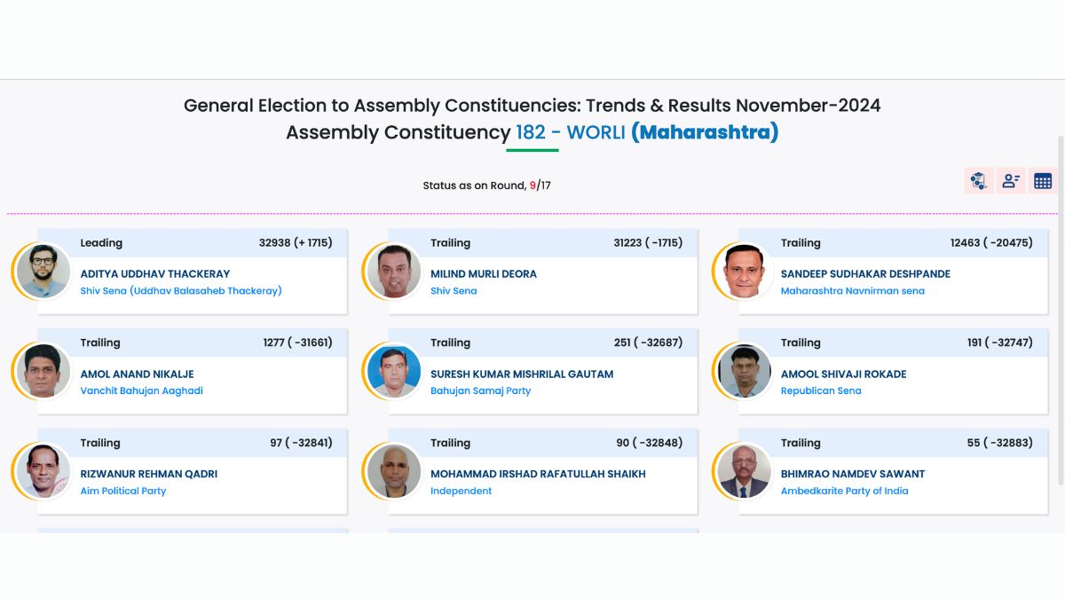Click Amol Anand Nikalje's photo
Screen dimensions: 1065x599
pos(43,371)
